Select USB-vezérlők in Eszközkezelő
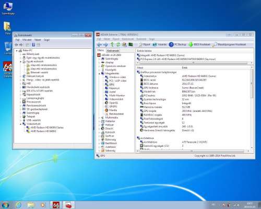The width and height of the screenshot is (261, 209). [32, 120]
